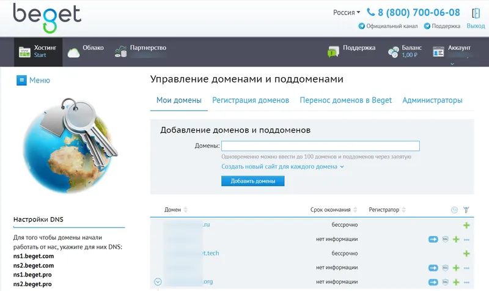Sort table by Срок окончания column
Viewport: 489px width, 291px height.
(x=334, y=210)
